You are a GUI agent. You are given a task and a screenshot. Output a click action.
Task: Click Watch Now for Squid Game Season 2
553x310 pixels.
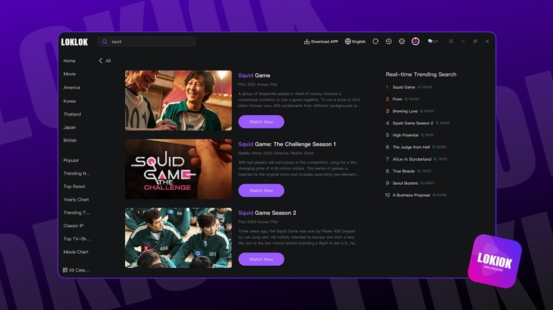pos(261,260)
